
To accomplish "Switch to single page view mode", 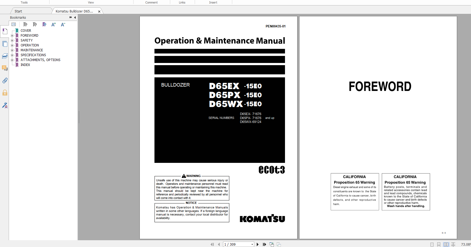I will click(x=432, y=244).
